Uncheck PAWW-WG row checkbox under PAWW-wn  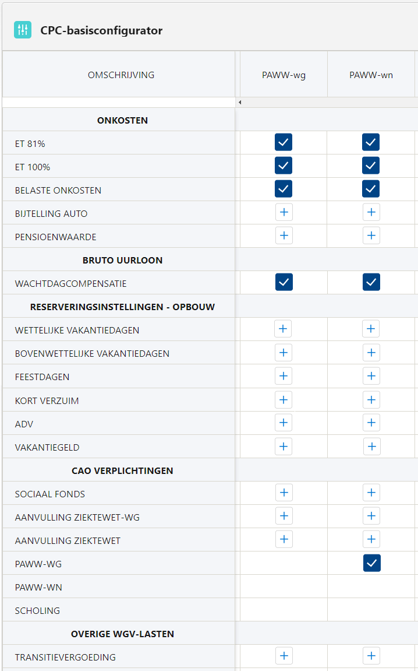pos(372,563)
